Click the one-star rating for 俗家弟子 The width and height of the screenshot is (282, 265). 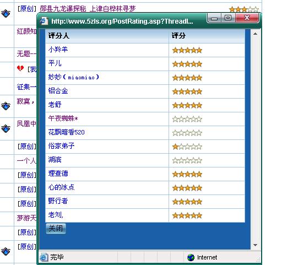[187, 147]
